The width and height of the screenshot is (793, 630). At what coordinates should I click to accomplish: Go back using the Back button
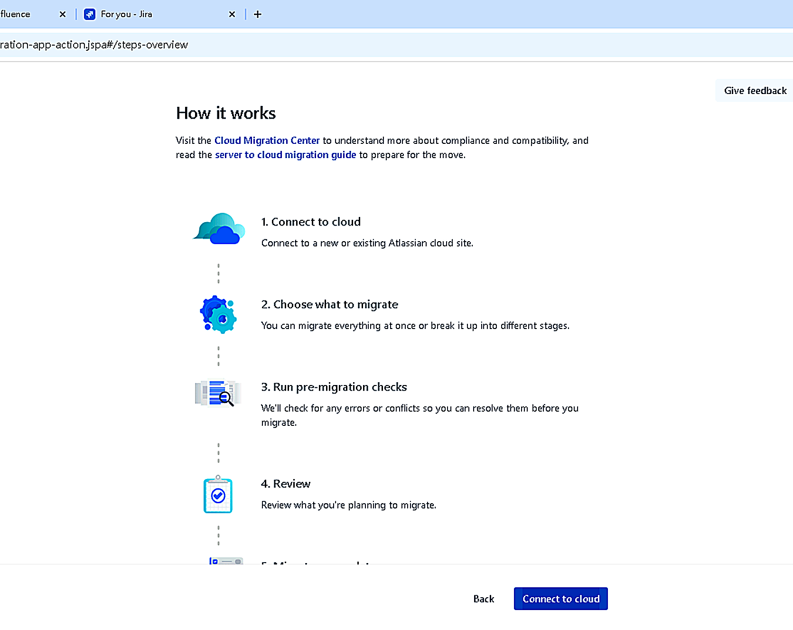(x=484, y=599)
